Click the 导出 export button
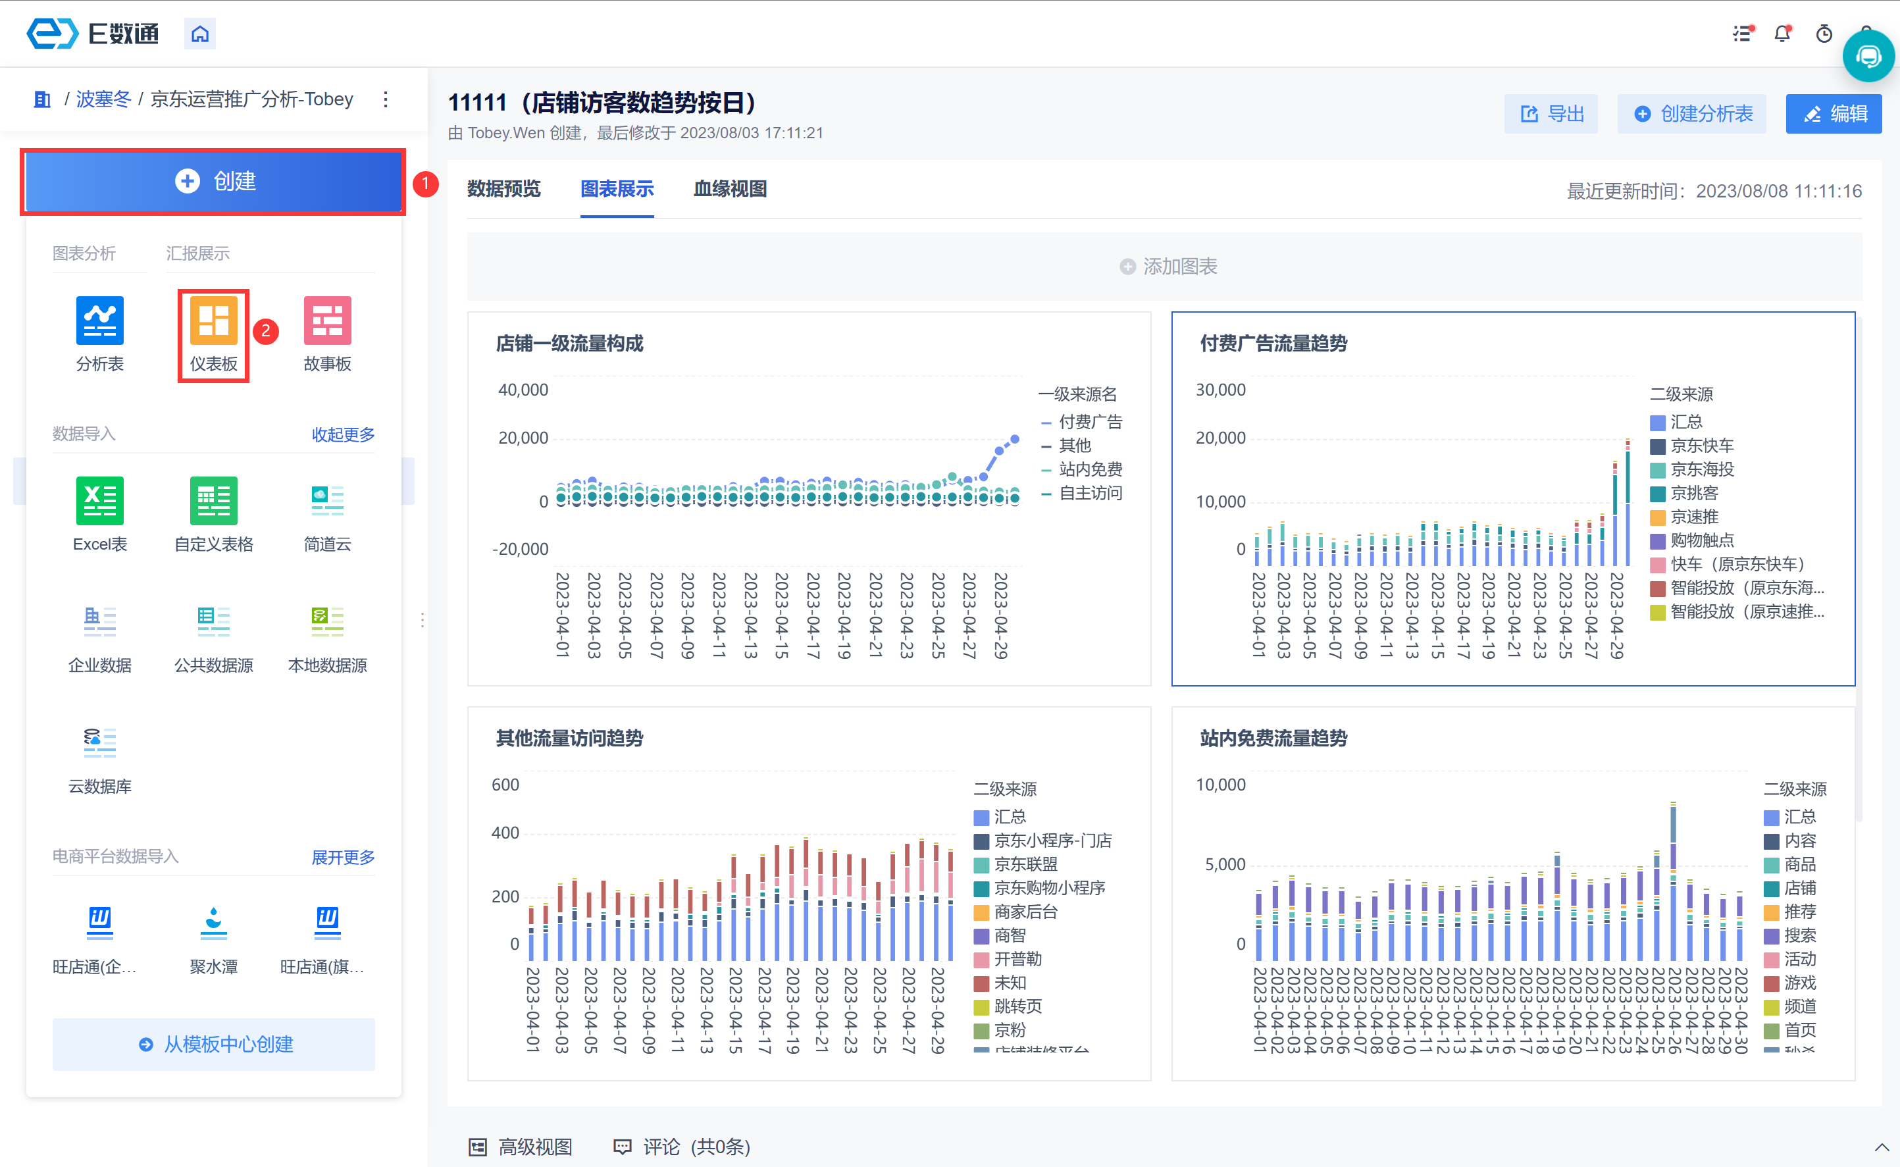 click(x=1551, y=115)
